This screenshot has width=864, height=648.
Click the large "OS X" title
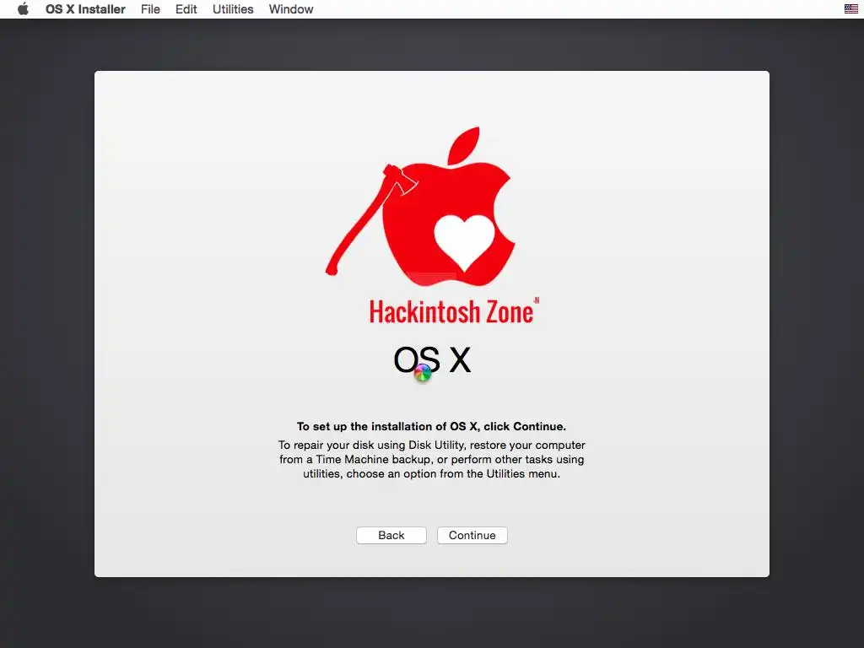(x=432, y=360)
